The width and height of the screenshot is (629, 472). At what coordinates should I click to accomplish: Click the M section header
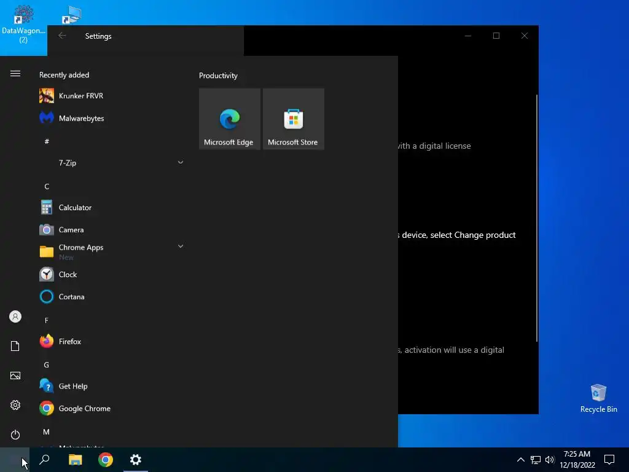(47, 432)
